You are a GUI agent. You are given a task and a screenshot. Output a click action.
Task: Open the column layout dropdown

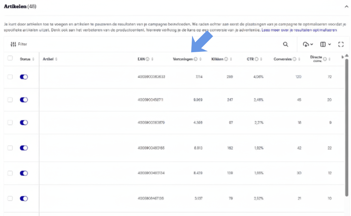pyautogui.click(x=325, y=44)
